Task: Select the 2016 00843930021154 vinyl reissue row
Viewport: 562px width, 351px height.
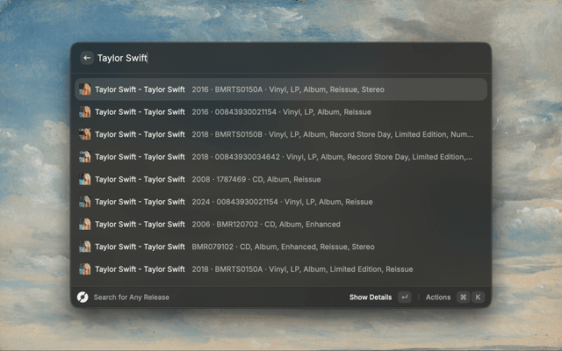Action: pos(281,112)
